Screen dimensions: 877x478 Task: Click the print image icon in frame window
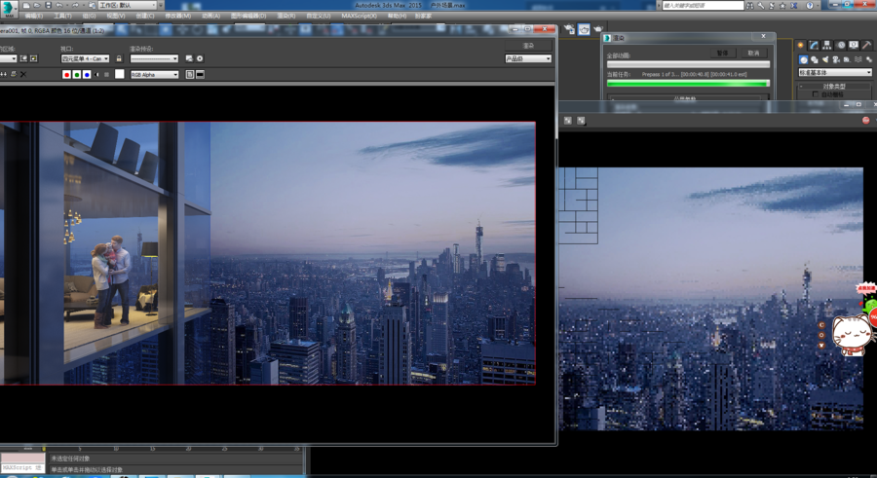coord(14,74)
